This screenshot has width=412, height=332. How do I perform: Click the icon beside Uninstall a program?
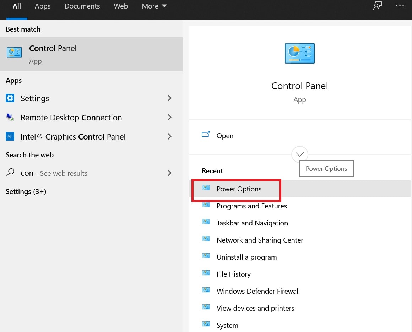point(206,256)
